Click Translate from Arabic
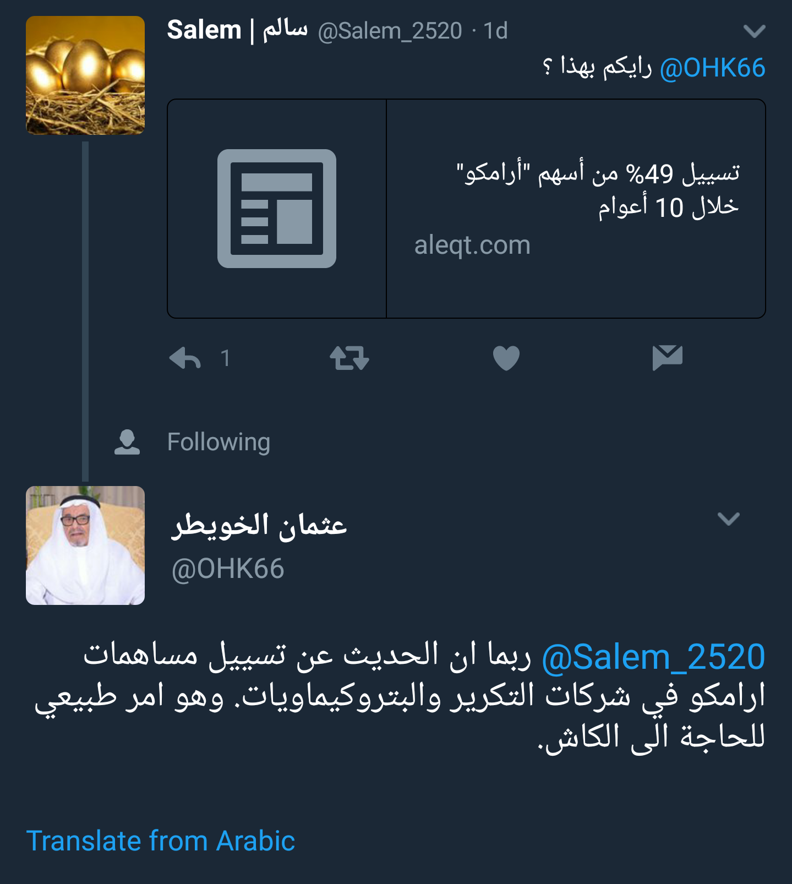Viewport: 792px width, 884px height. [161, 841]
